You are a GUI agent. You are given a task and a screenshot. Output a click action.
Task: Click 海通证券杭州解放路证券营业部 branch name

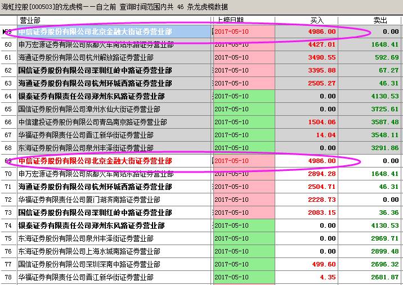click(x=86, y=57)
